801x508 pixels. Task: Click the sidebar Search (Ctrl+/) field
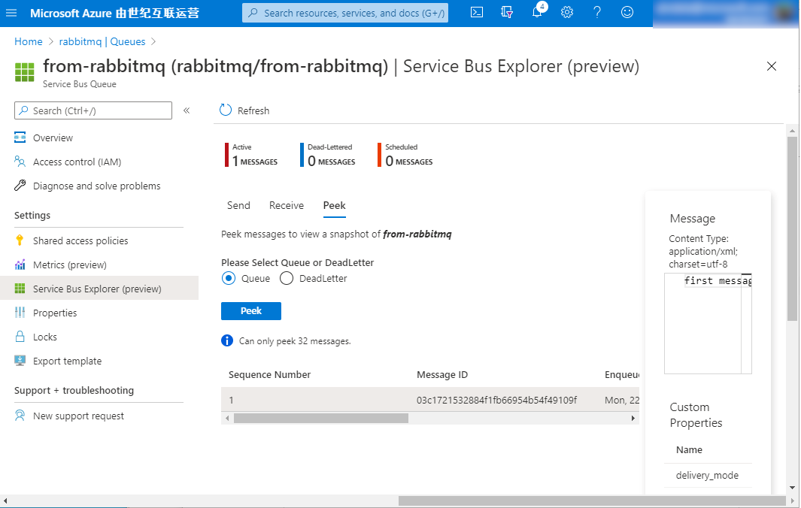[93, 110]
